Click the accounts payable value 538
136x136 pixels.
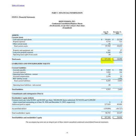tap(121, 70)
